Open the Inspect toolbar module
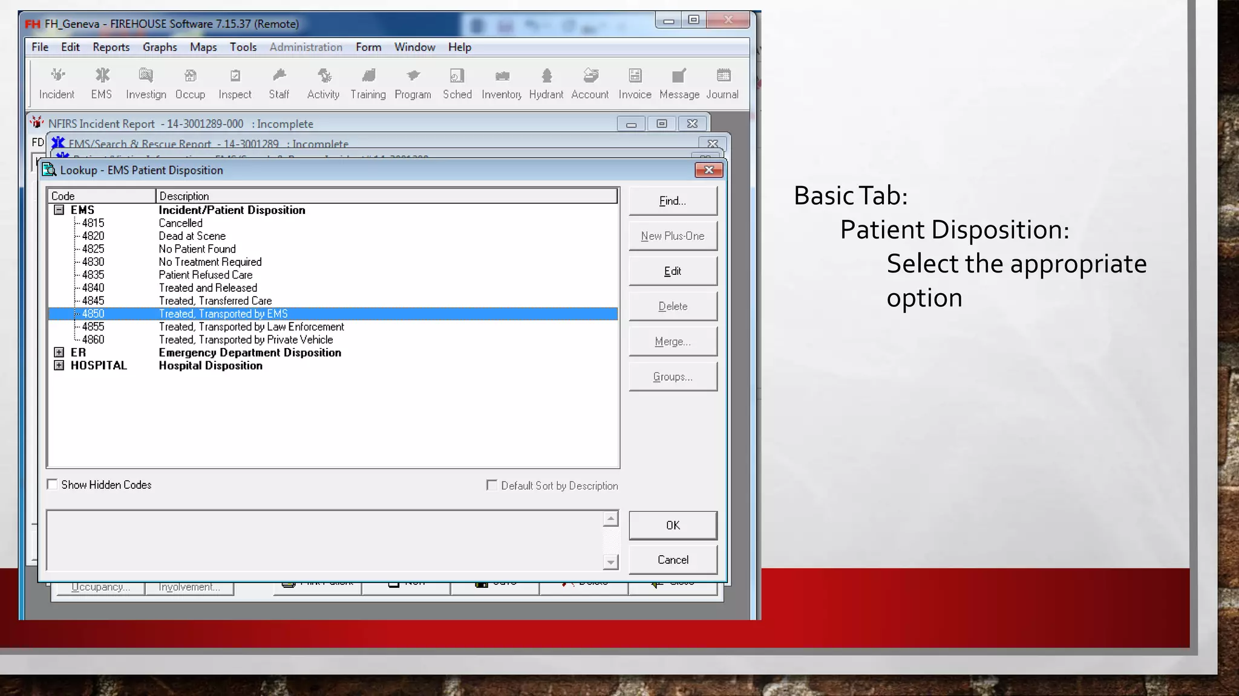The width and height of the screenshot is (1239, 696). click(235, 84)
